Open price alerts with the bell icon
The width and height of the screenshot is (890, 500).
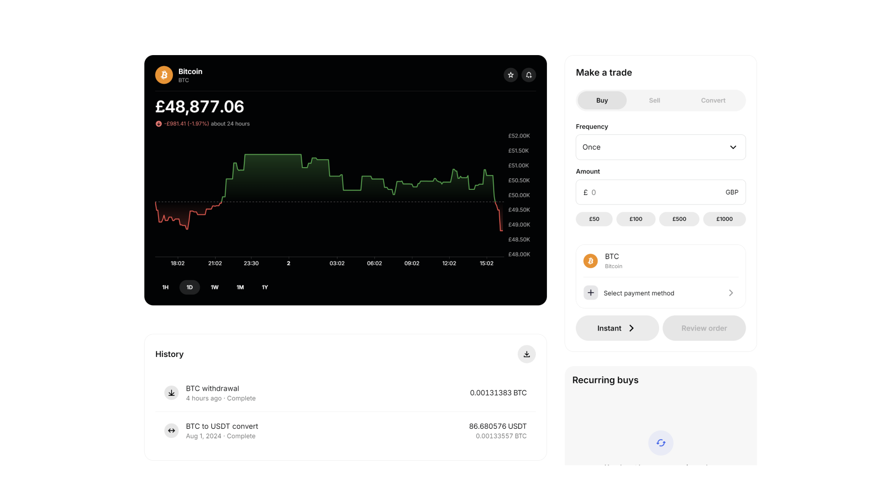[528, 75]
